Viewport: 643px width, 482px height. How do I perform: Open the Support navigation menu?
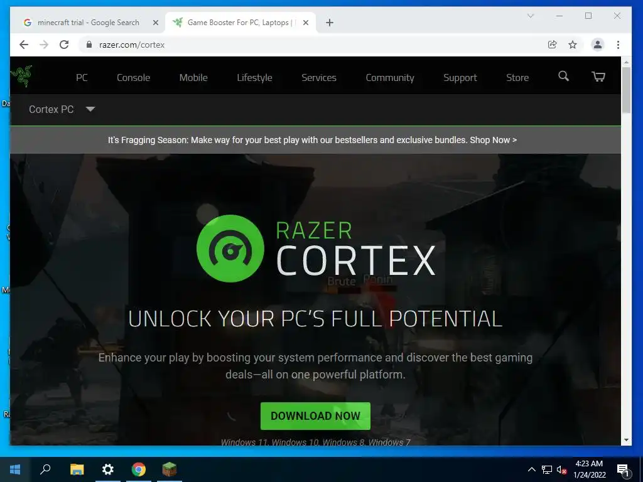pos(460,77)
